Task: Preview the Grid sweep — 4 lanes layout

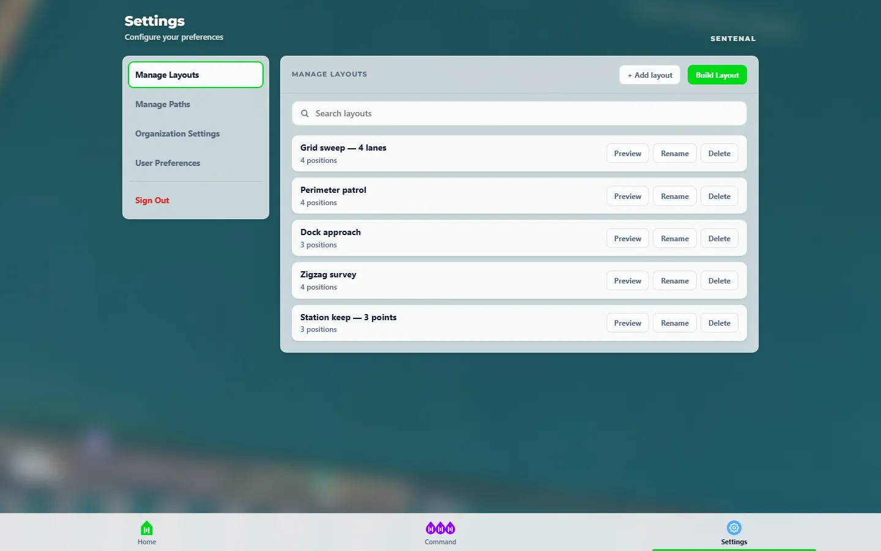Action: click(628, 154)
